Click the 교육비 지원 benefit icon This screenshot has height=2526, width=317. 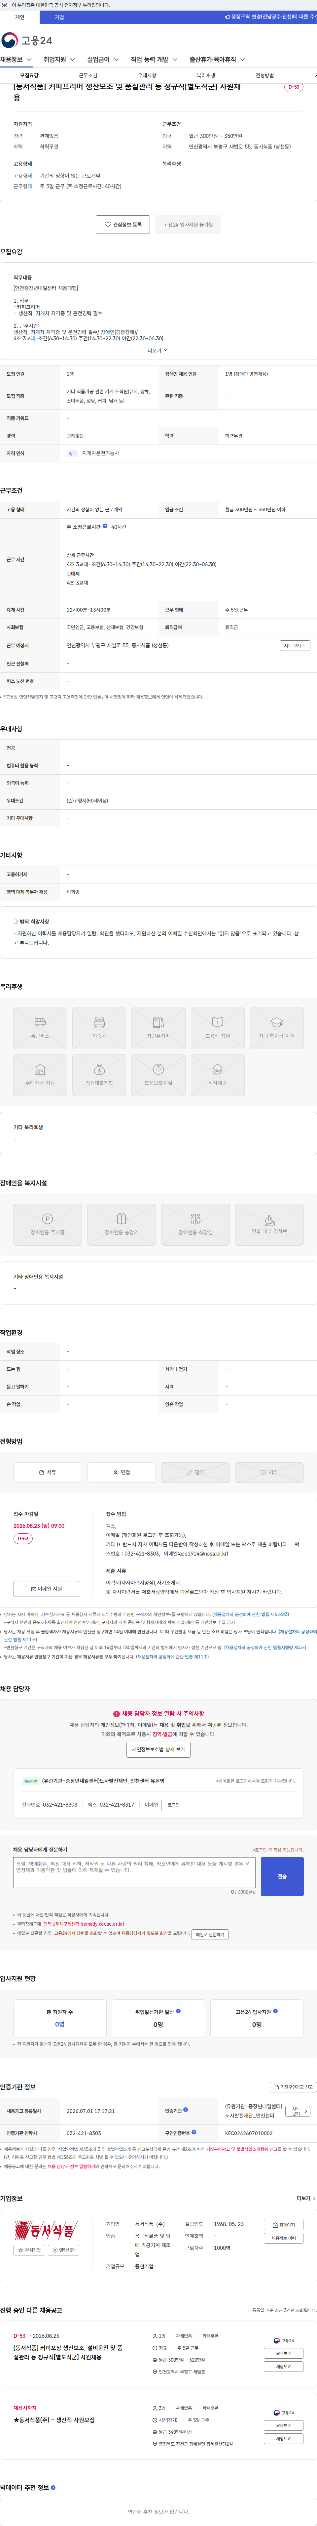217,1029
